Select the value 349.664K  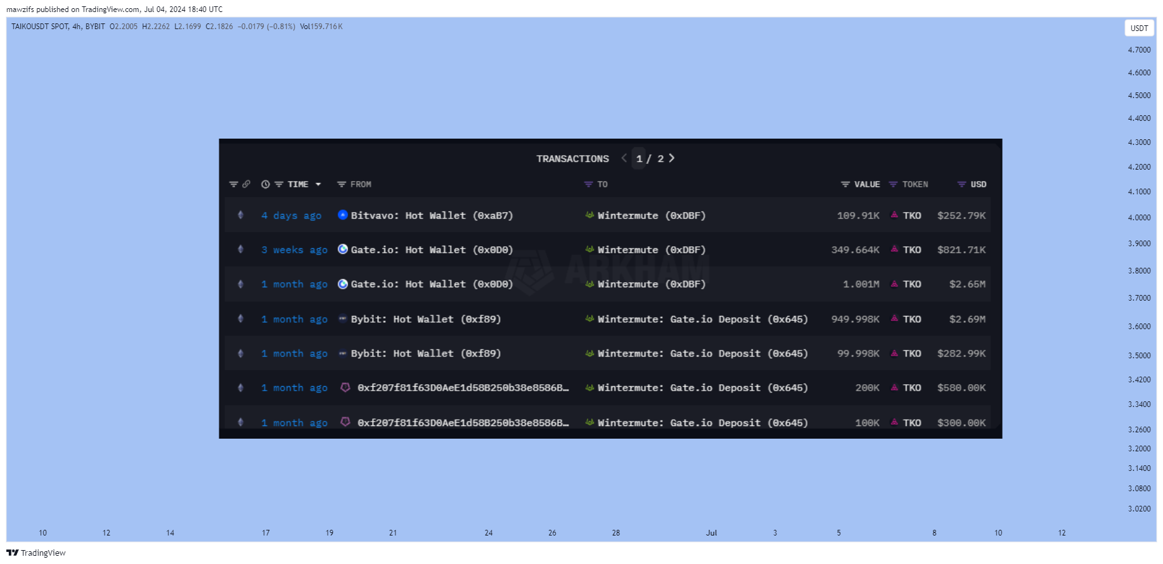tap(856, 250)
